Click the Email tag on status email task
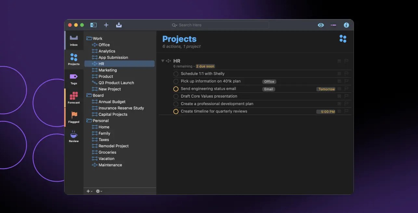Screen dimensions: 418x213 click(x=268, y=89)
